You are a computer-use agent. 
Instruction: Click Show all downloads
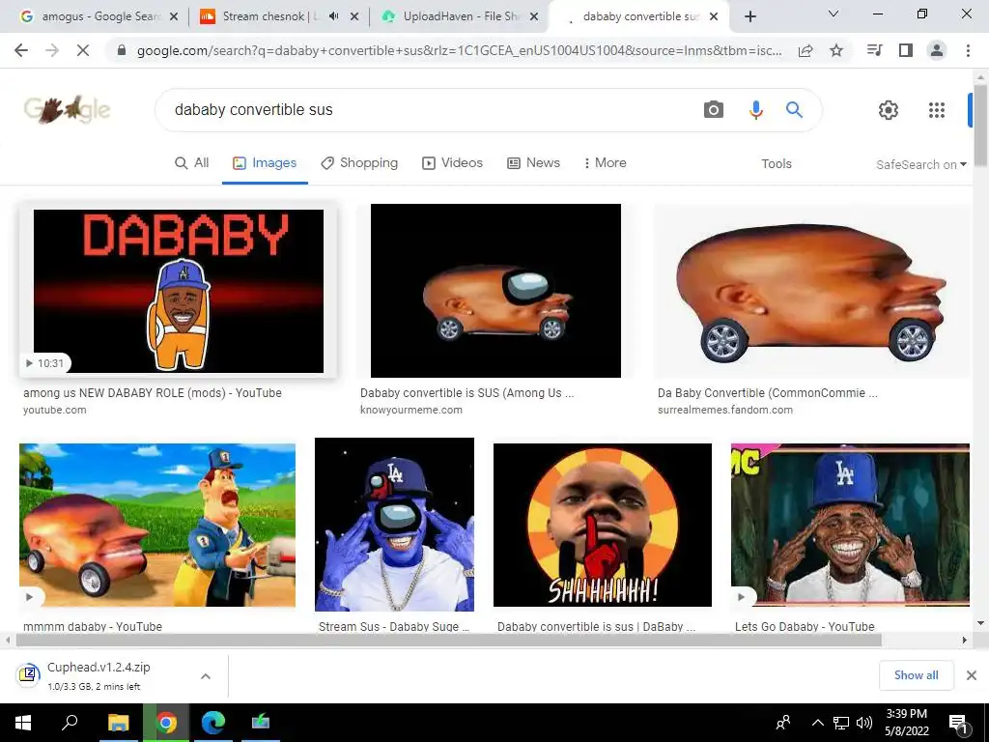click(x=916, y=675)
